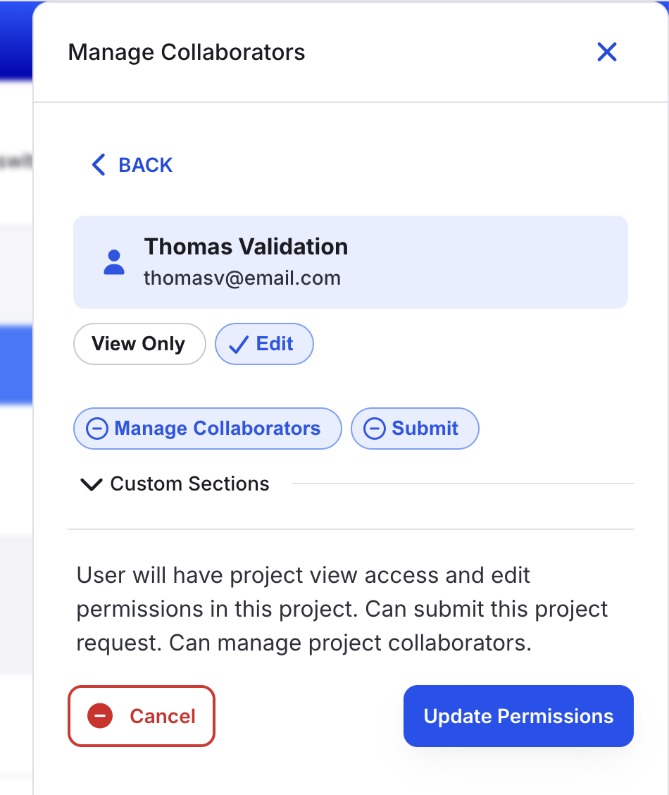
Task: Close the Manage Collaborators dialog
Action: point(607,51)
